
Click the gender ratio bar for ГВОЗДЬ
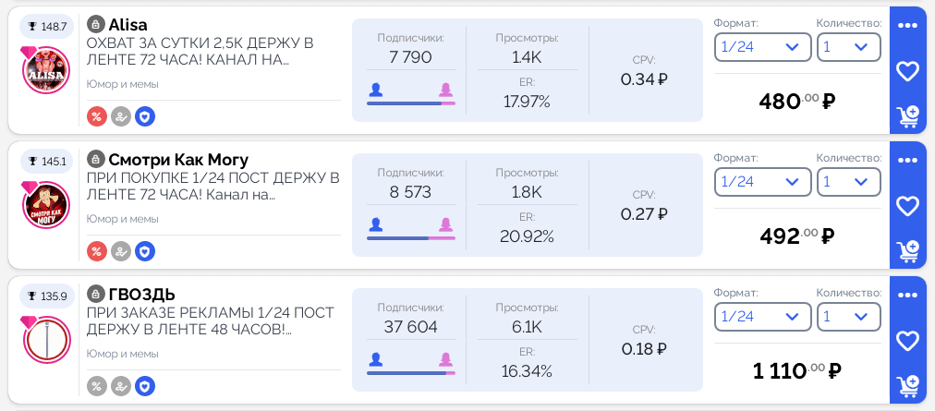(410, 373)
